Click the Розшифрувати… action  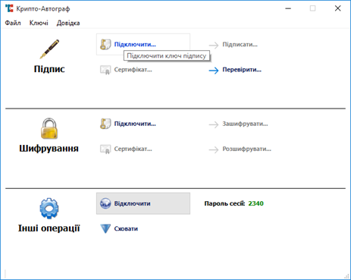[246, 149]
